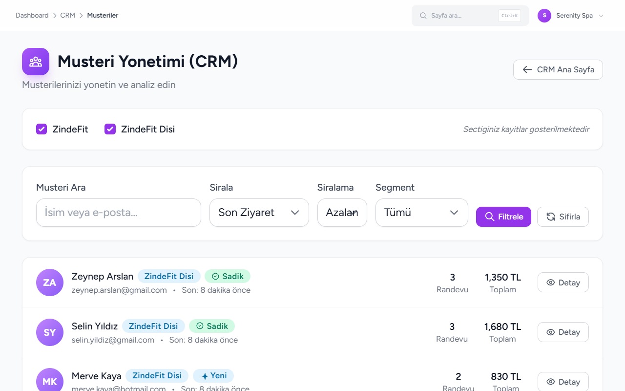This screenshot has height=391, width=625.
Task: Click the Ctrl+K shortcut badge
Action: (x=509, y=16)
